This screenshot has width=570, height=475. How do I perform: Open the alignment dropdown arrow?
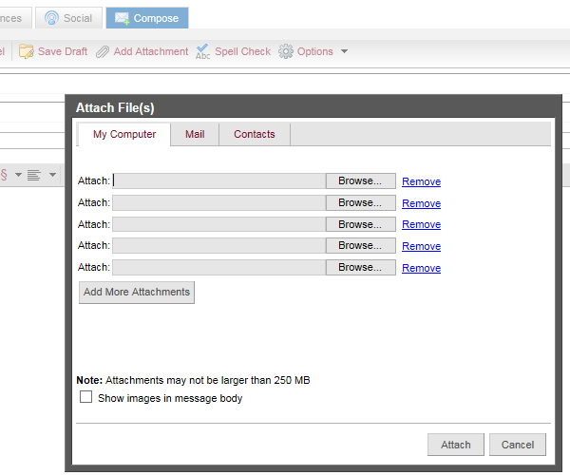[52, 175]
